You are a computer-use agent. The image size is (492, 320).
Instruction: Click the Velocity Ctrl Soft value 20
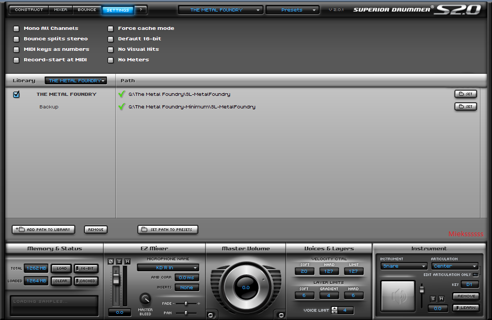click(x=304, y=271)
